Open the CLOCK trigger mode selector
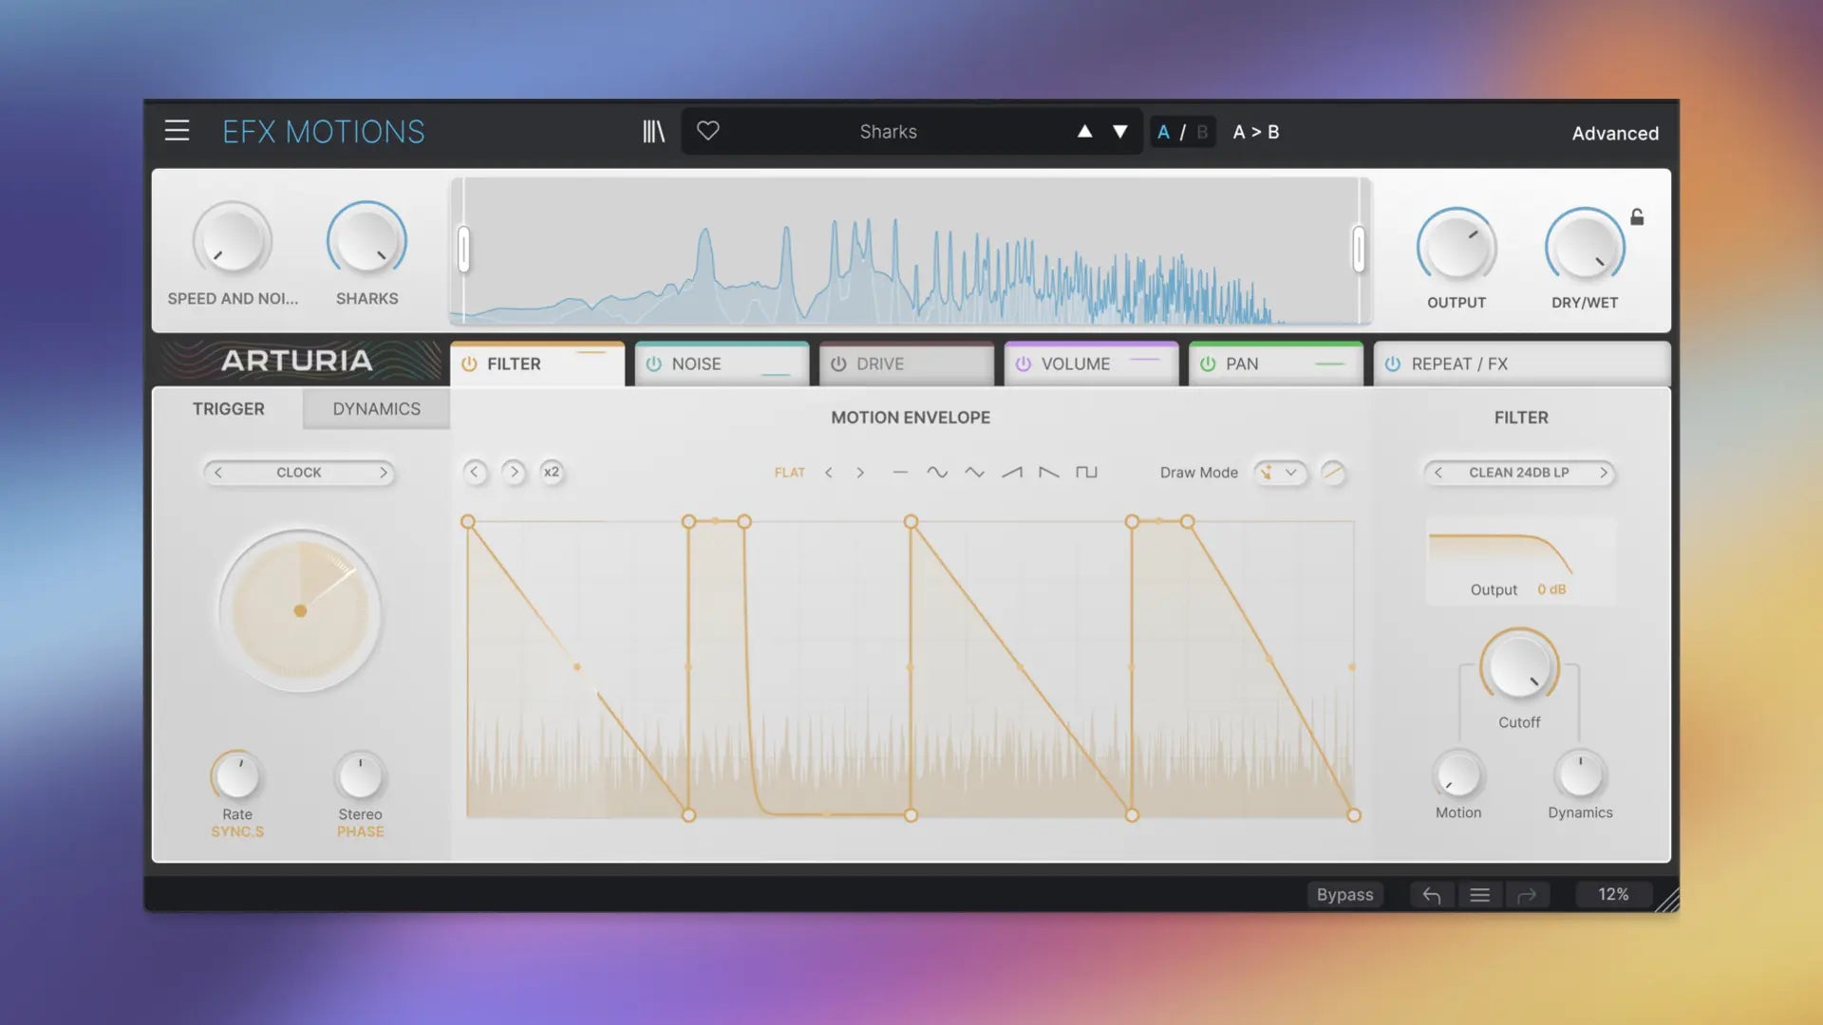Screen dimensions: 1823x1025 coord(299,472)
